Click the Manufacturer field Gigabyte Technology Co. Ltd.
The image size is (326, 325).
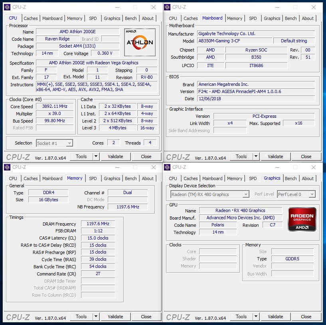coord(256,34)
